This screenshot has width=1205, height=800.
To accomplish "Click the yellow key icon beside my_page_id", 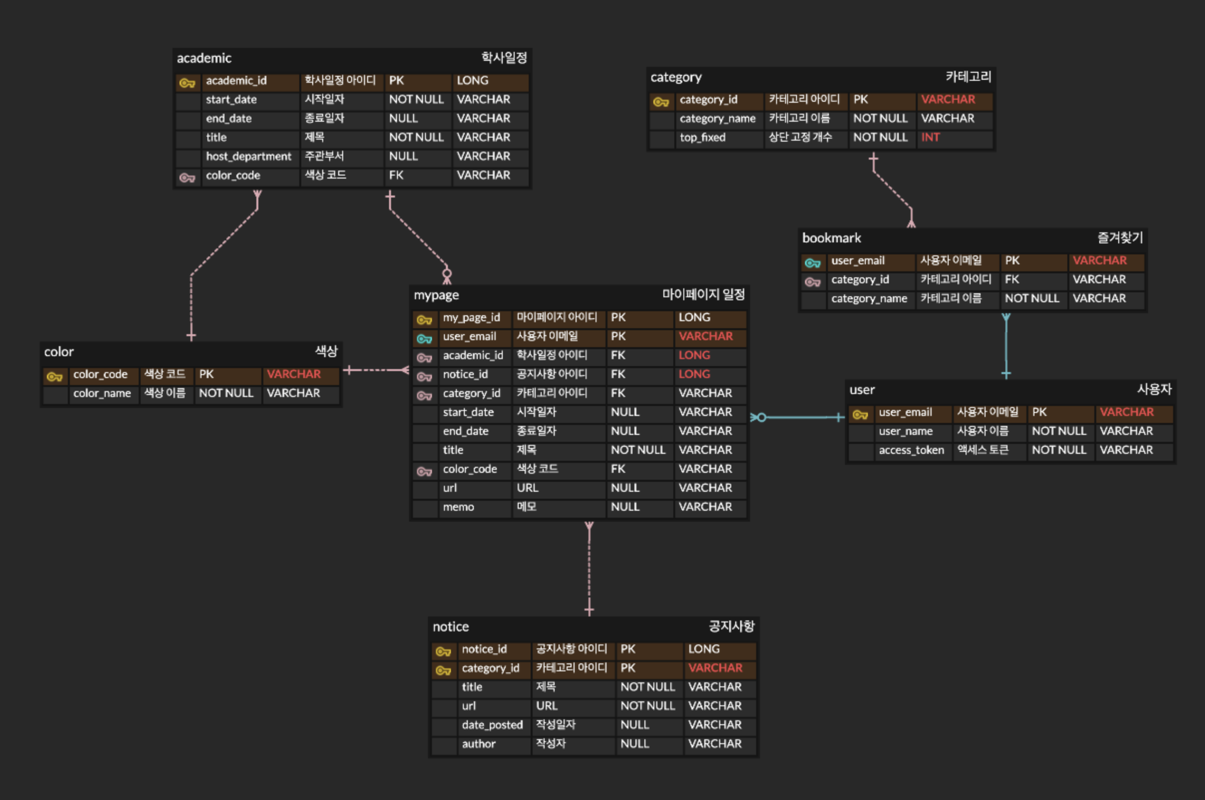I will [x=424, y=320].
